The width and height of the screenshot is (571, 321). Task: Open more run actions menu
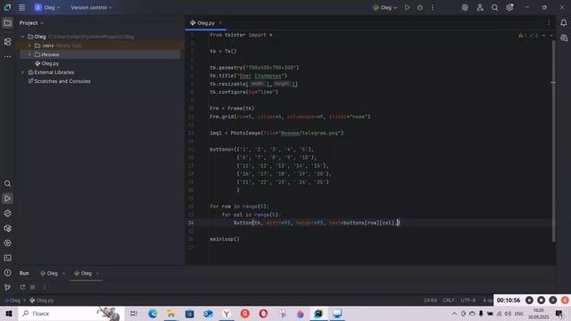[x=433, y=7]
